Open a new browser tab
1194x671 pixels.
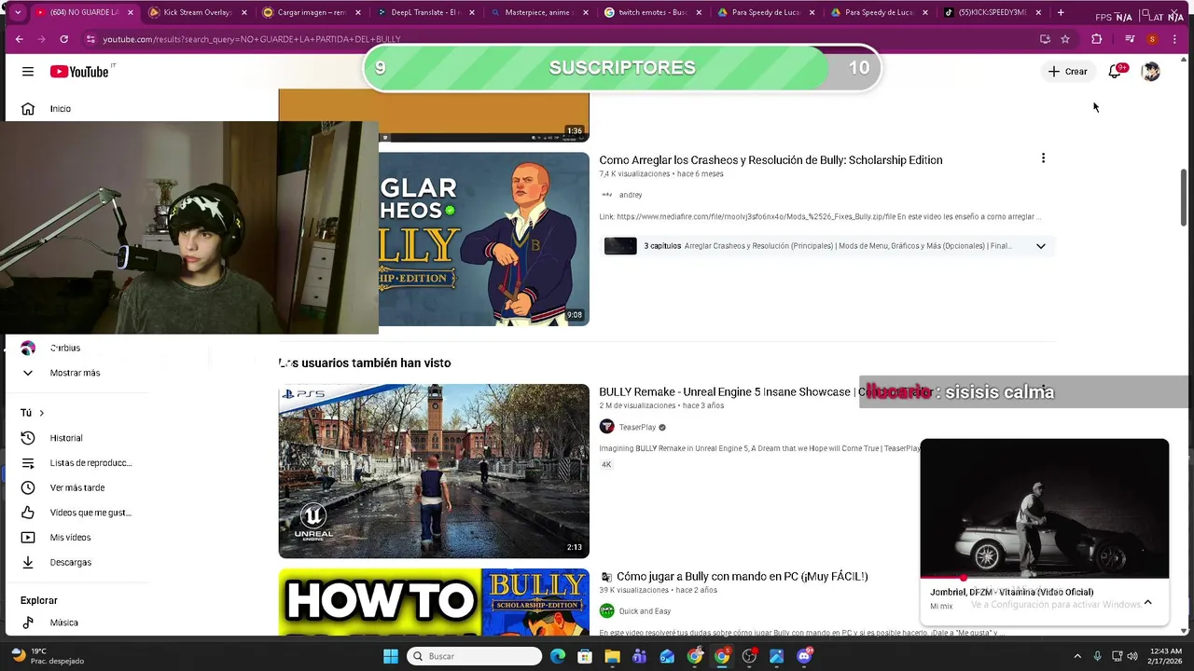[1061, 13]
